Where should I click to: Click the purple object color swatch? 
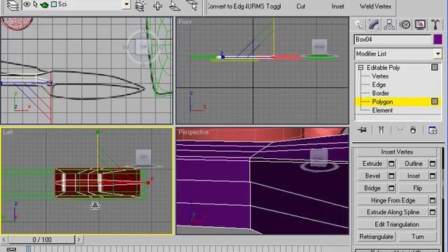coord(437,39)
